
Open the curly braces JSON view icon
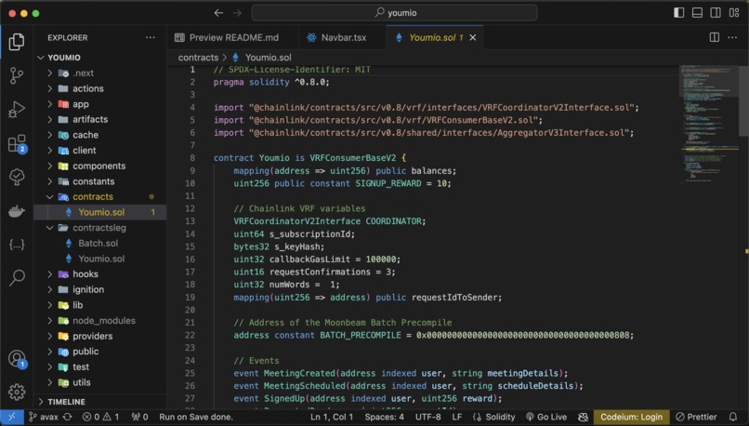point(17,245)
